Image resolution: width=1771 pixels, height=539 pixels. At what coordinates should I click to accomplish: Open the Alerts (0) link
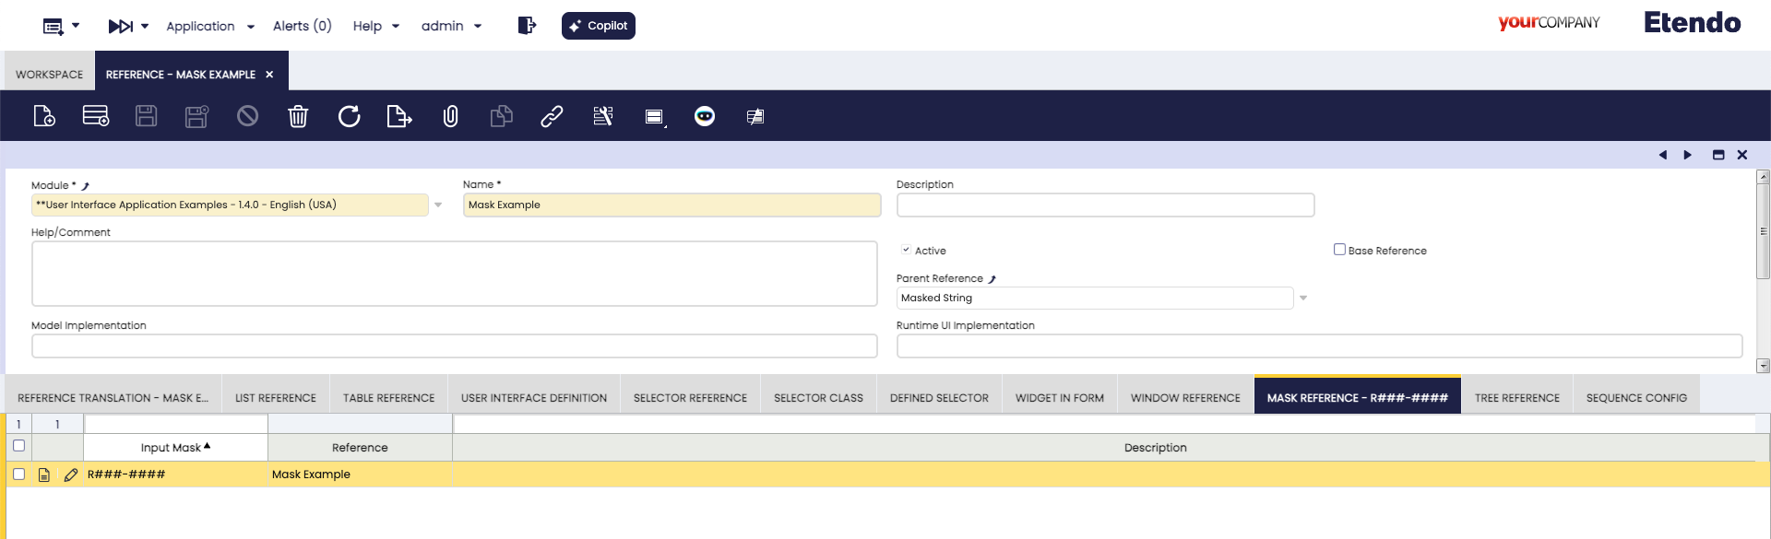pos(302,26)
